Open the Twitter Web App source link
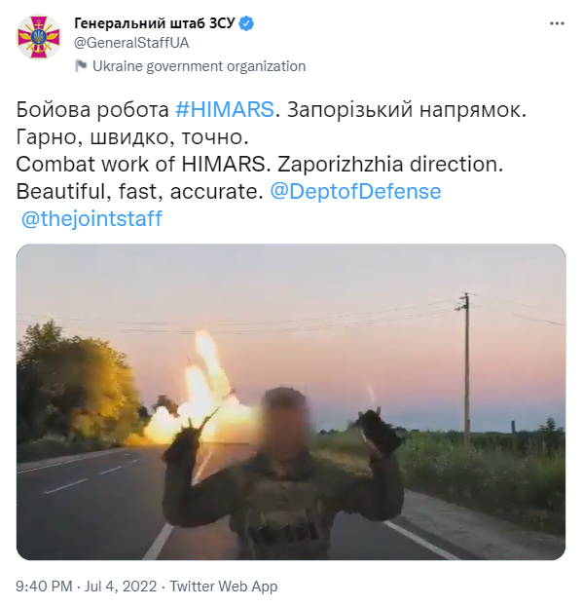582x606 pixels. point(224,586)
